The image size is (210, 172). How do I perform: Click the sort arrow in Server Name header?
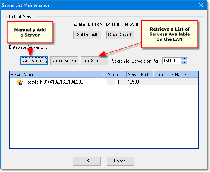tap(103, 74)
